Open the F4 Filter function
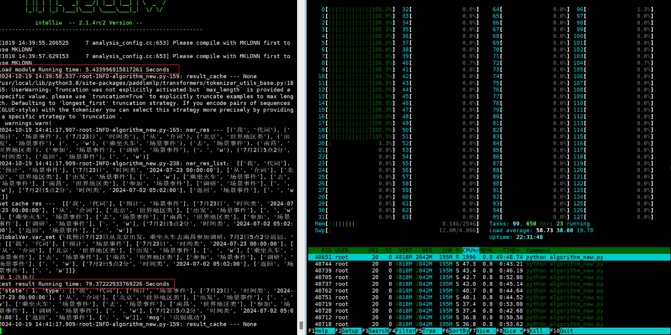The image size is (671, 335). click(403, 331)
